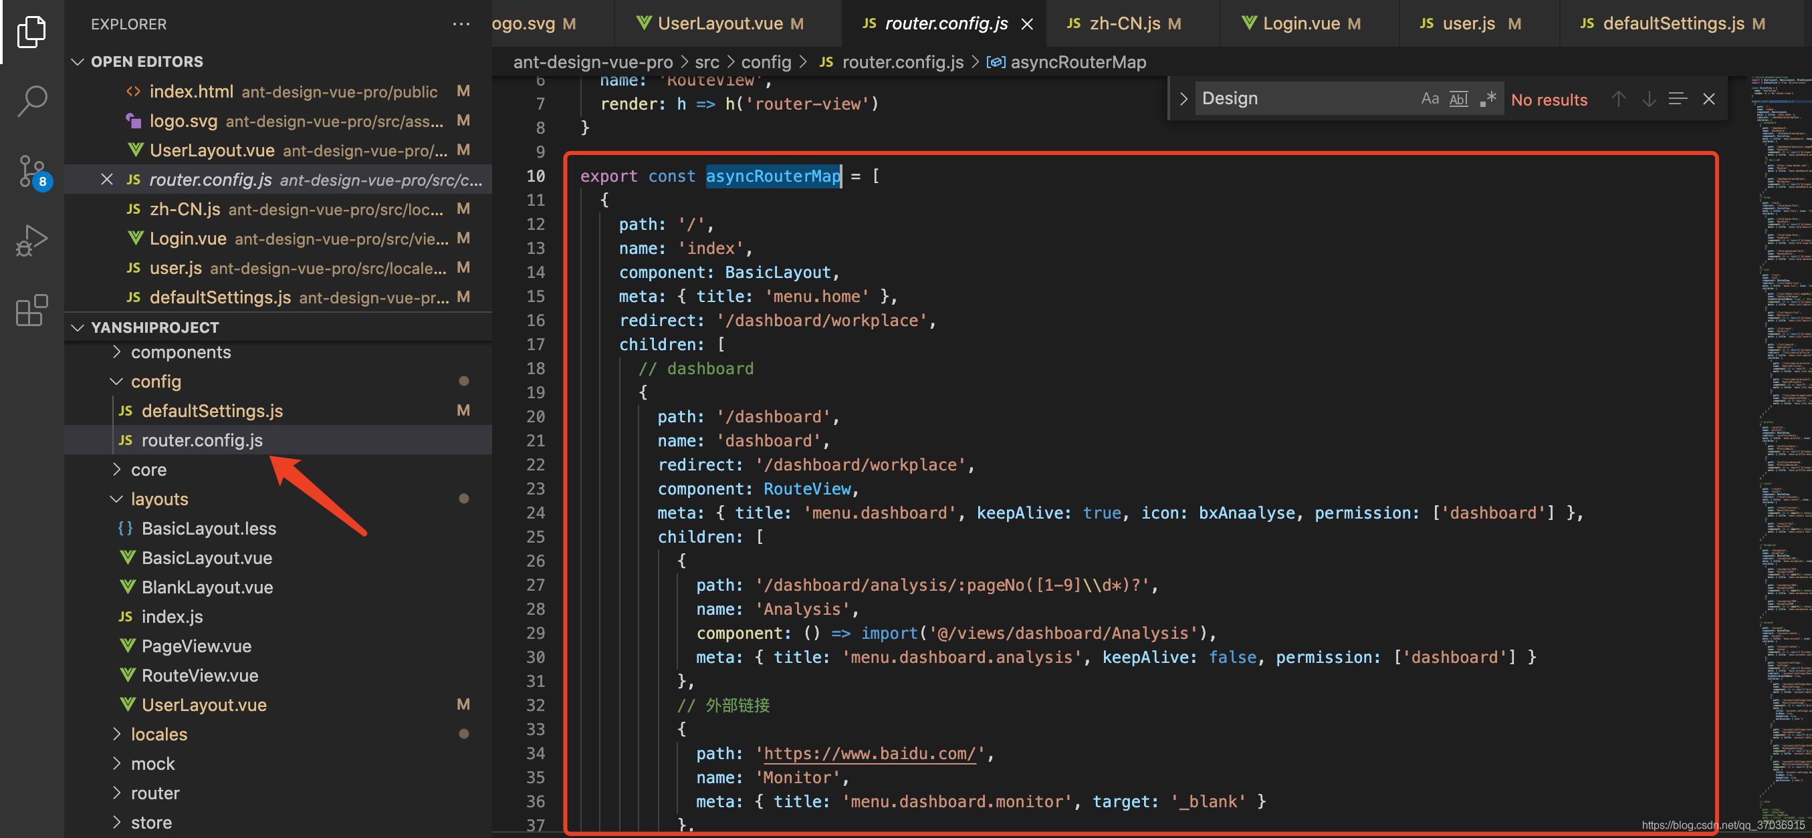
Task: Click the Explorer more actions ellipsis
Action: (x=461, y=24)
